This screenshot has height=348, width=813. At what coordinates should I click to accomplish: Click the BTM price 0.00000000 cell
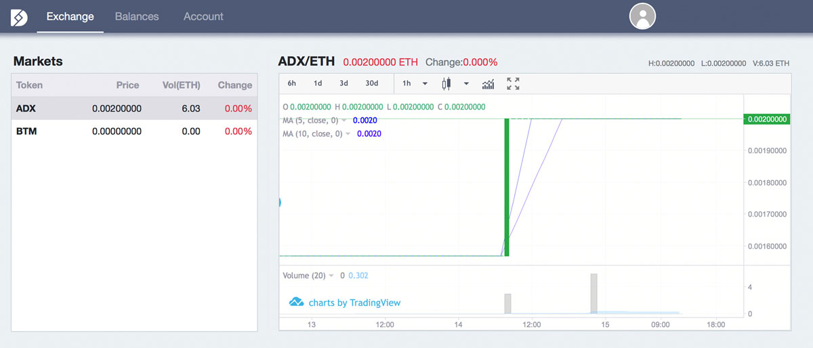tap(117, 131)
